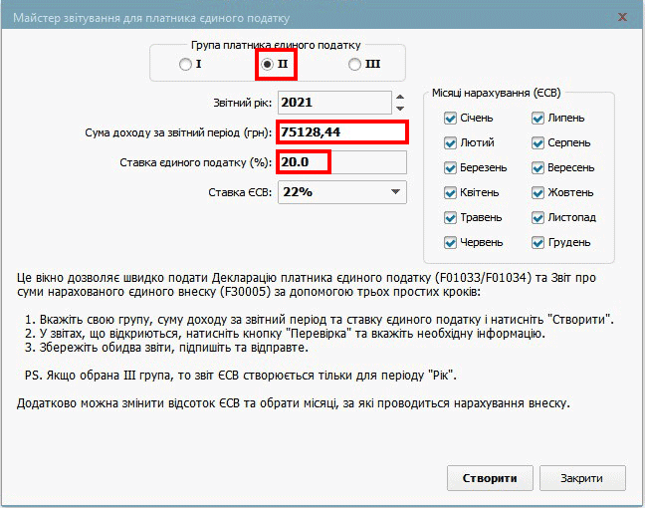Select group I radio button

point(185,65)
